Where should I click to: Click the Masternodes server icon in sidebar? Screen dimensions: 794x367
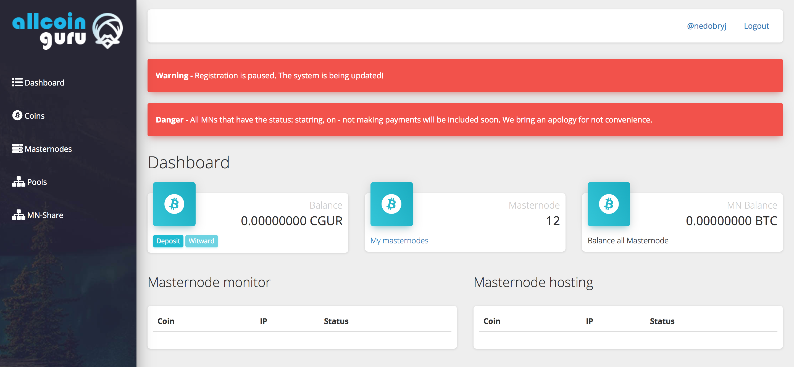[x=17, y=148]
